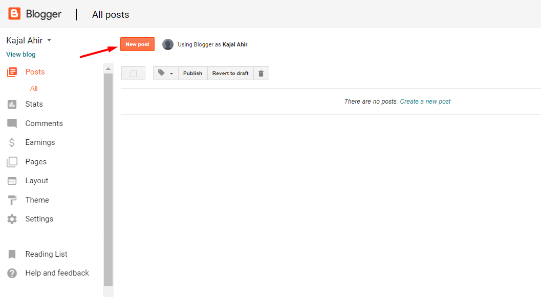Open Stats via its bar chart icon
The height and width of the screenshot is (297, 541).
(x=12, y=104)
